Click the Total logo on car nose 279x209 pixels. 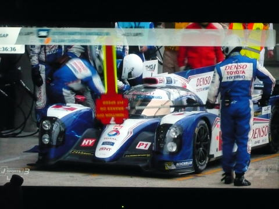tap(113, 133)
